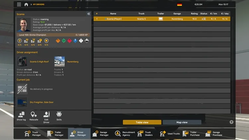
Task: Click the white ADR hazard class icon
Action: pyautogui.click(x=81, y=41)
